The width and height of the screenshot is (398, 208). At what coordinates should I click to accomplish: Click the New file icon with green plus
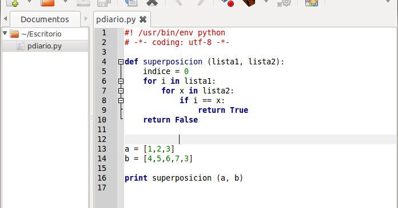tap(12, 2)
